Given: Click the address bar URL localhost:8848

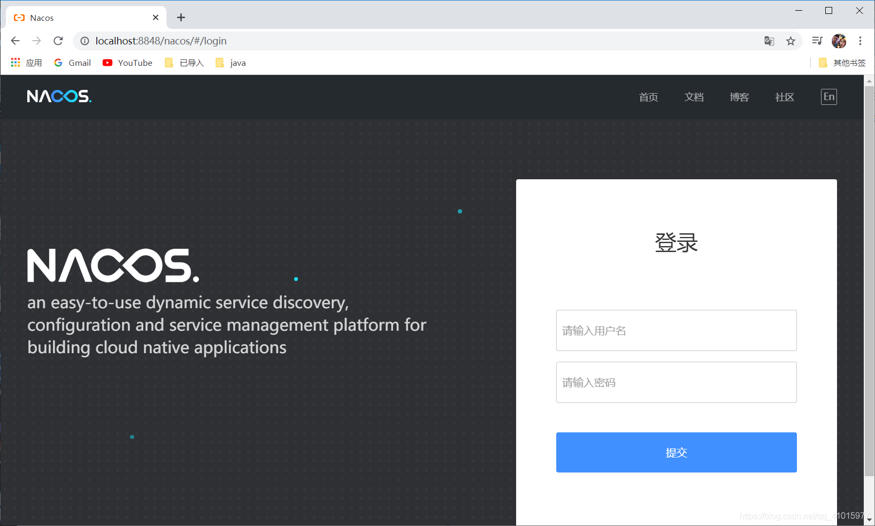Looking at the screenshot, I should (x=161, y=41).
